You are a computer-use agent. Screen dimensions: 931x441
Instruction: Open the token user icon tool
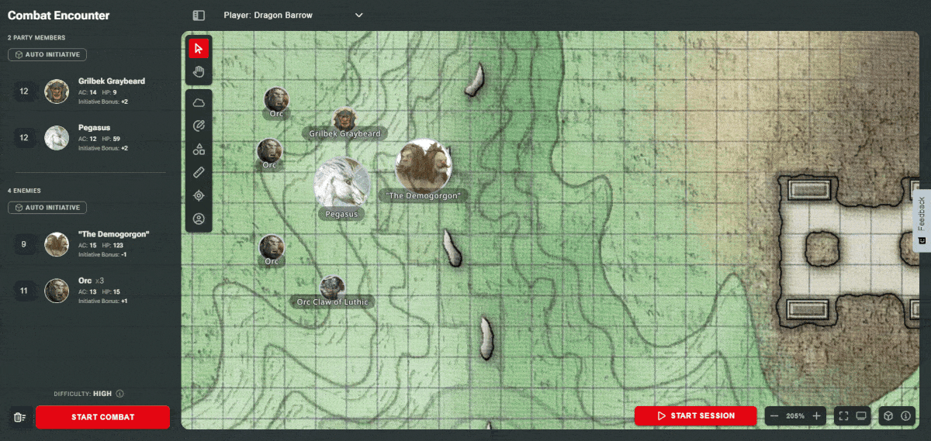click(x=199, y=219)
